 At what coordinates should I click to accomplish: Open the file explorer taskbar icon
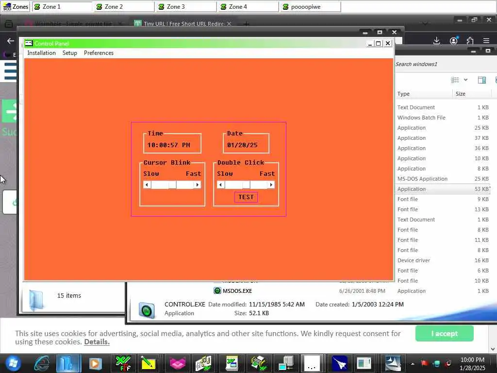coord(68,363)
